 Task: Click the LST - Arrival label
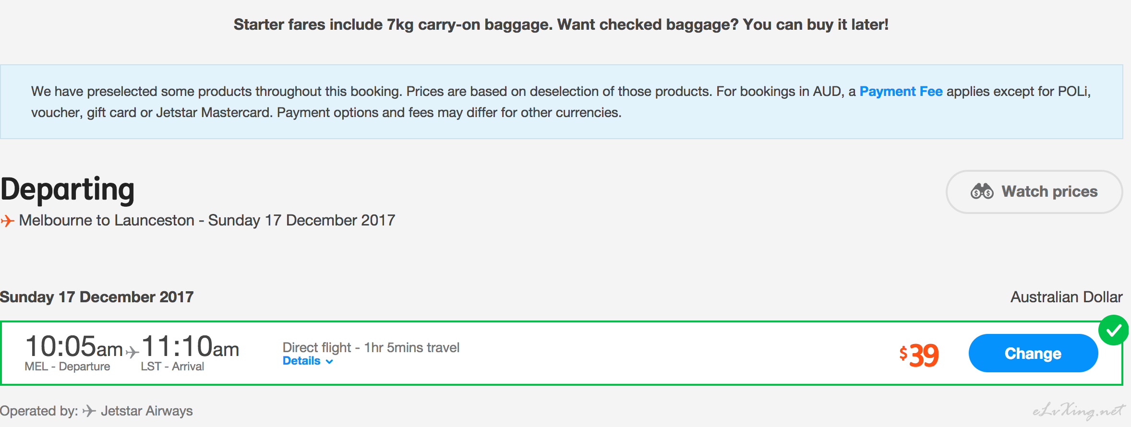click(x=172, y=367)
